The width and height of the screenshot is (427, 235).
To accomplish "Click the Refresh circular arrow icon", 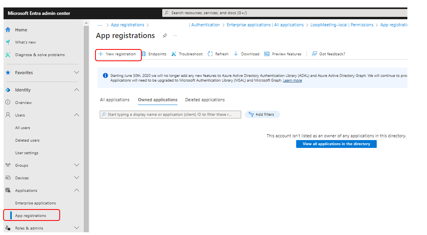I will (210, 54).
